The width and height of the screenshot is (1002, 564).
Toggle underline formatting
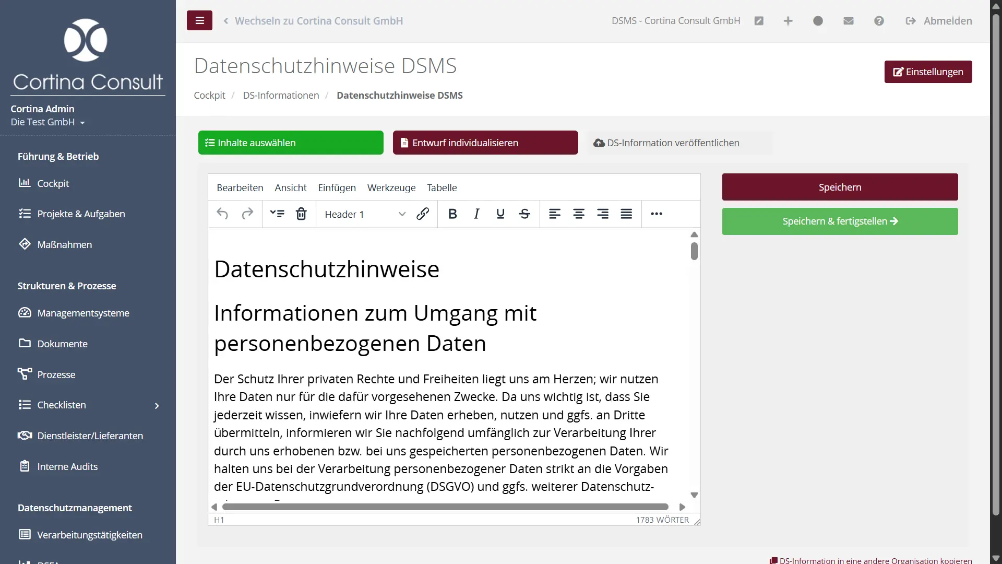pyautogui.click(x=500, y=214)
